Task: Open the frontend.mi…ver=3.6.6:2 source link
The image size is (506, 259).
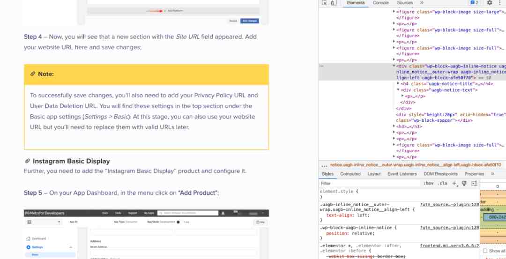Action: (x=449, y=246)
